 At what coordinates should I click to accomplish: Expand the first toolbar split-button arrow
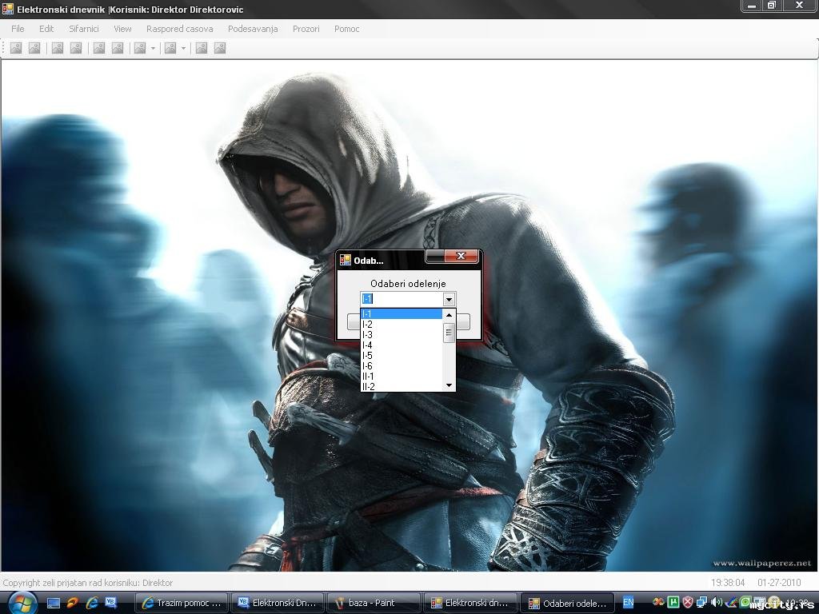[153, 48]
